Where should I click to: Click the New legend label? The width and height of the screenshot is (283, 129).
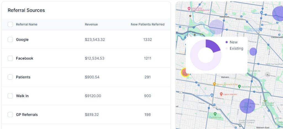[234, 42]
